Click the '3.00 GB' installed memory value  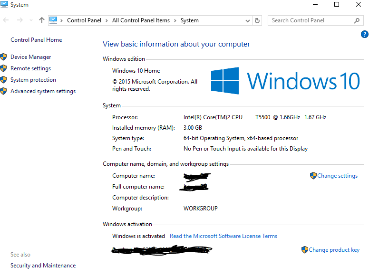pyautogui.click(x=193, y=128)
